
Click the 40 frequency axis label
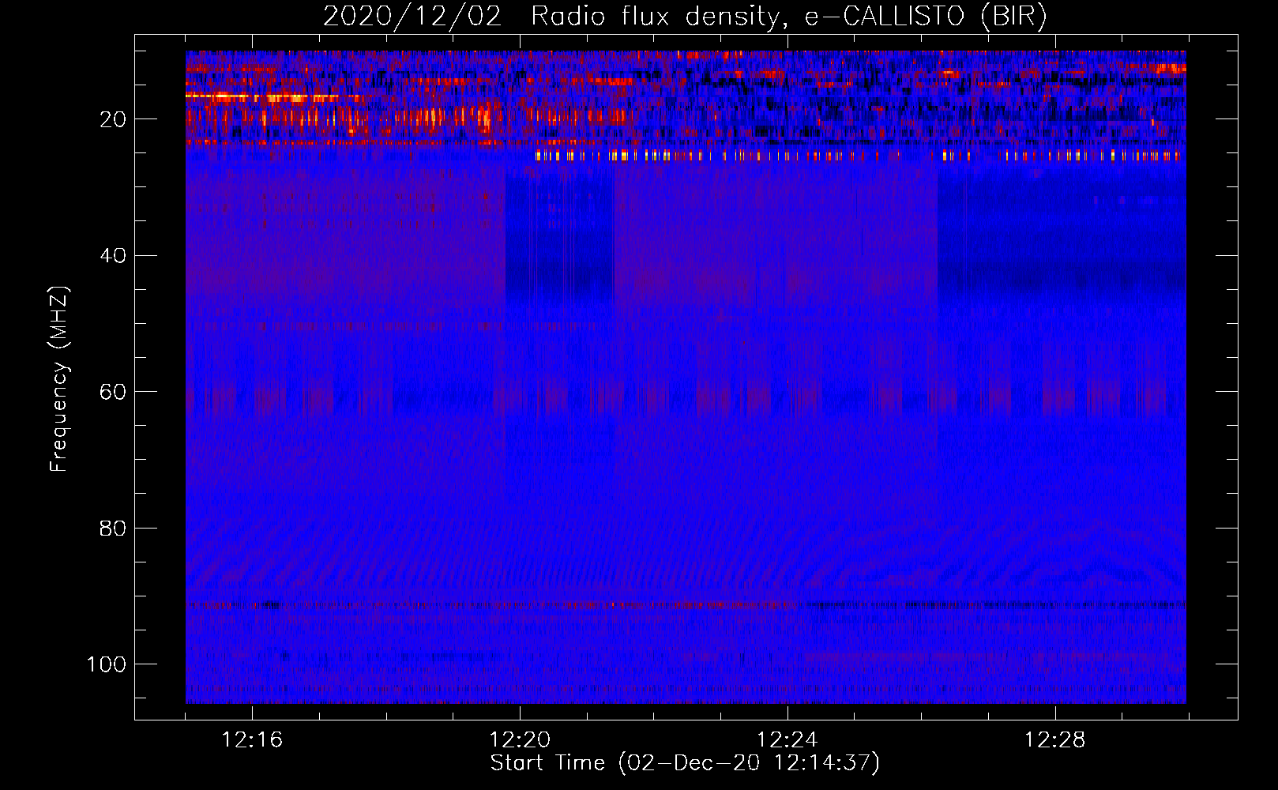tap(113, 256)
